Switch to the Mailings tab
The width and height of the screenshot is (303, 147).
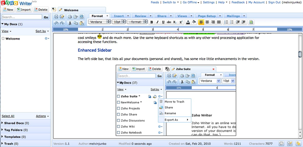(233, 16)
